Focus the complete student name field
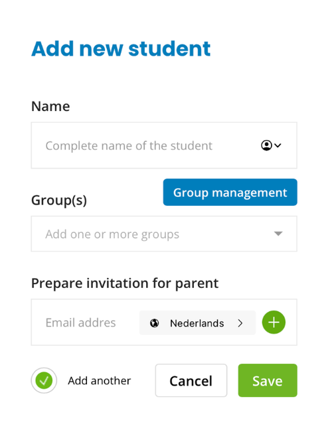332x432 pixels. click(164, 145)
